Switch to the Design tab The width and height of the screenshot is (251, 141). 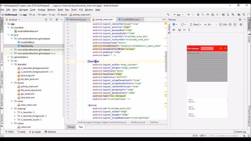point(71,127)
